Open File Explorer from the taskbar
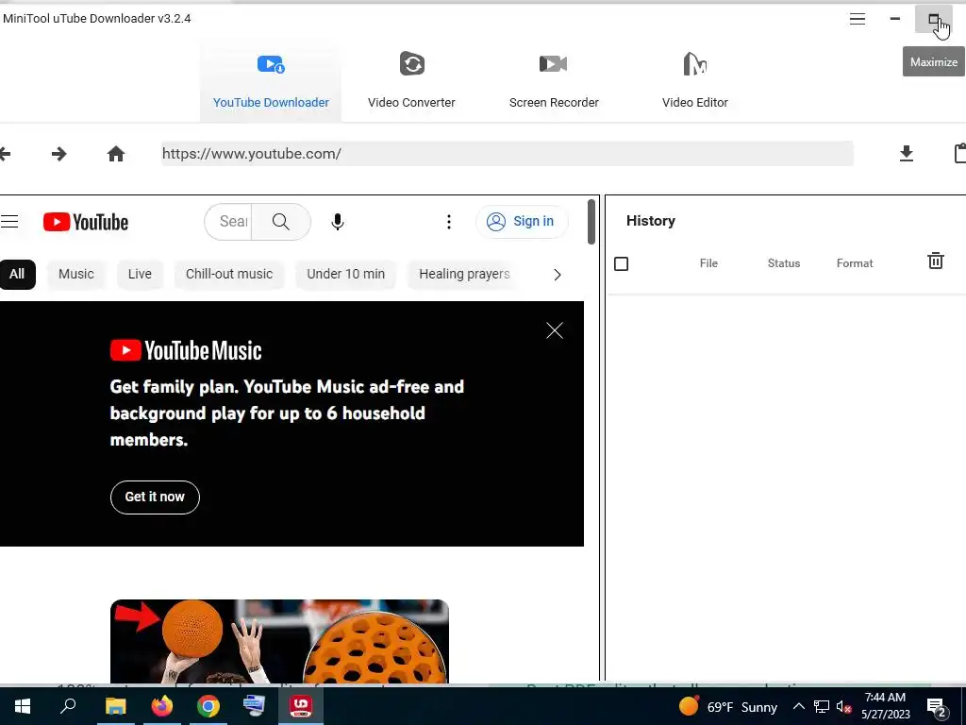The width and height of the screenshot is (966, 725). [x=115, y=706]
